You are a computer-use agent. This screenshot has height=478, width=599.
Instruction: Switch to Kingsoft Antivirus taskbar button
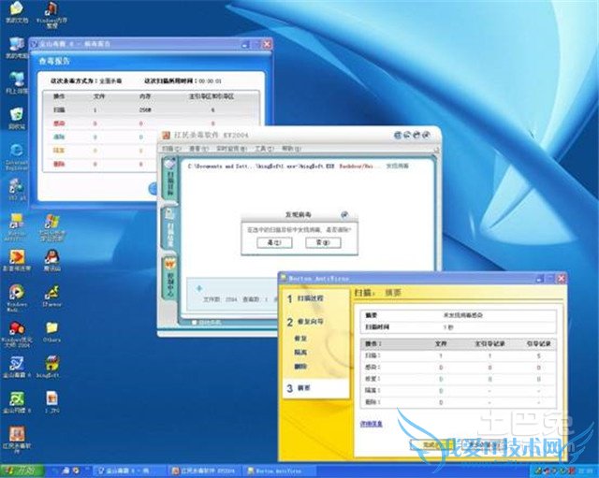point(130,471)
